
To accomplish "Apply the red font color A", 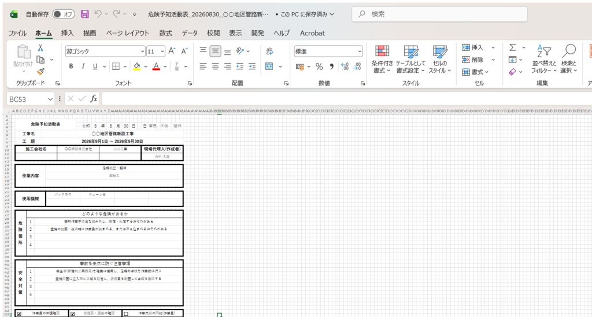I will [x=156, y=67].
